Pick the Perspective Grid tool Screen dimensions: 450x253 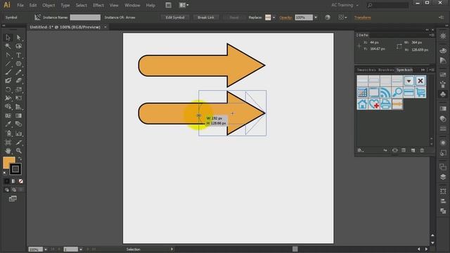19,107
